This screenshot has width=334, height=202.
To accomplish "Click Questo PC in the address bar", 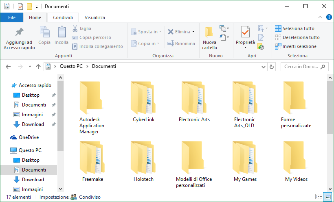I will pyautogui.click(x=71, y=66).
